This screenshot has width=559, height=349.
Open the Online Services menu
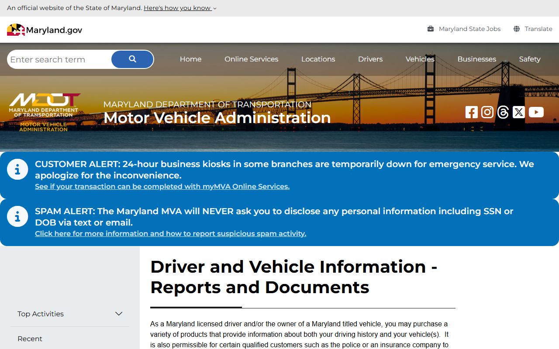(252, 59)
